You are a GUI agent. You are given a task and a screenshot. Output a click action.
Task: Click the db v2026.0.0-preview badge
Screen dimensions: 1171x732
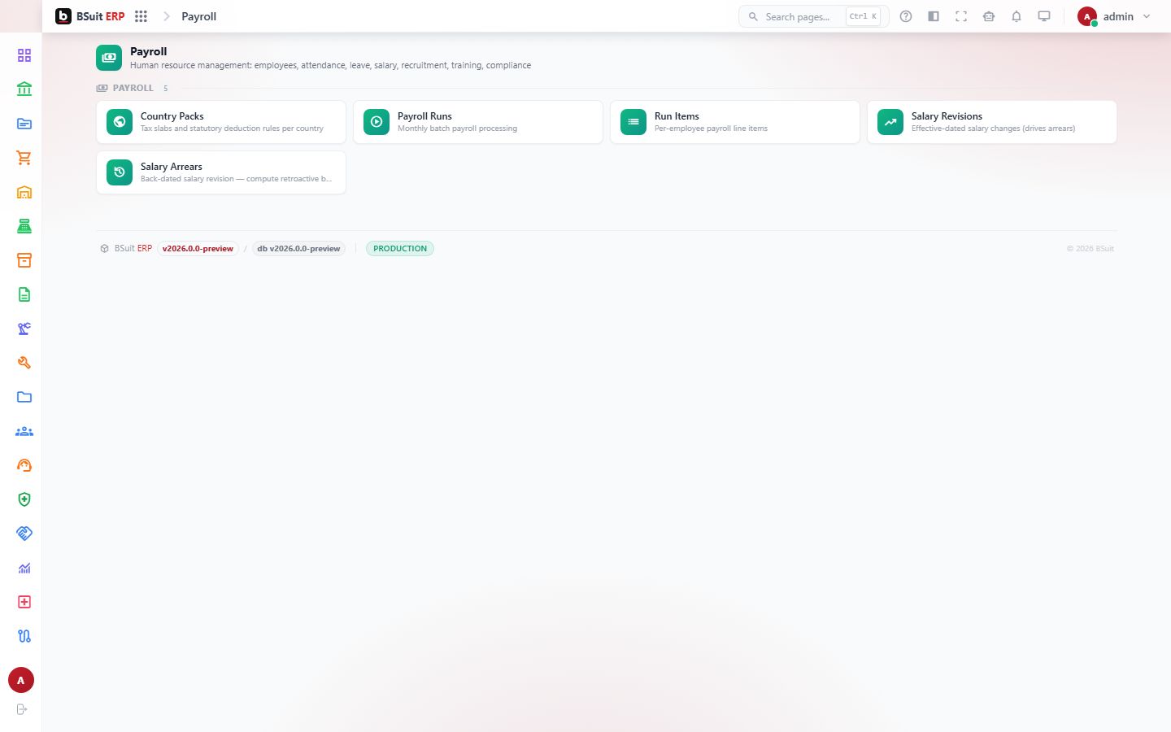(x=298, y=249)
